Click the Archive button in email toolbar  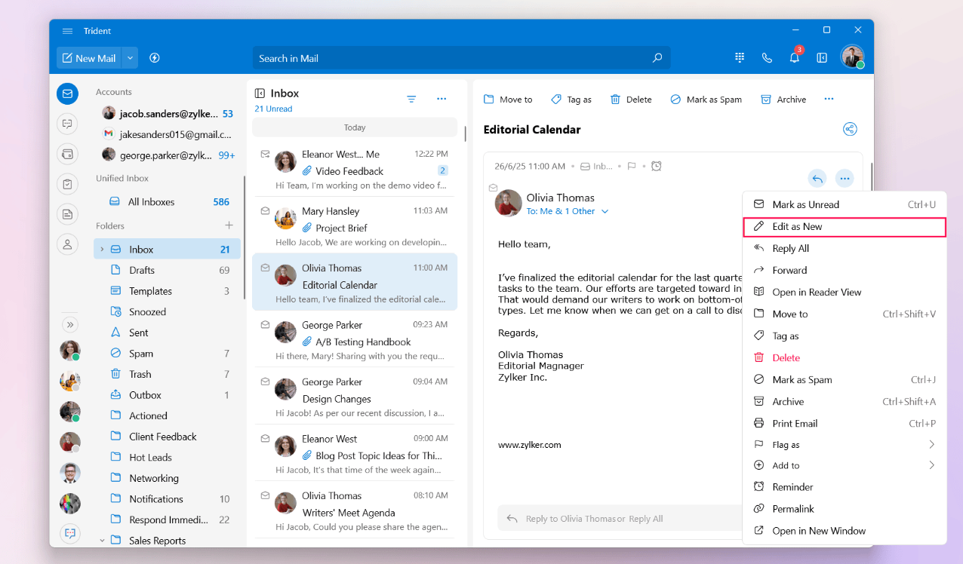tap(783, 100)
